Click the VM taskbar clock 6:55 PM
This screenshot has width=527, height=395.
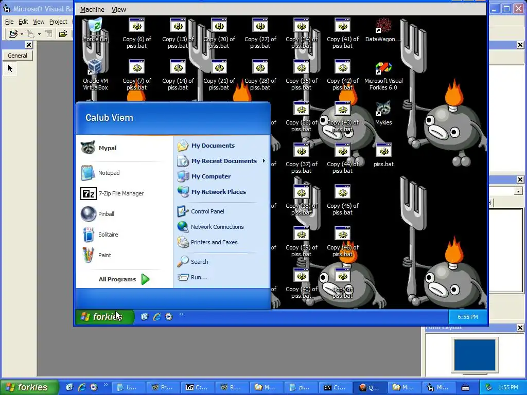click(467, 317)
